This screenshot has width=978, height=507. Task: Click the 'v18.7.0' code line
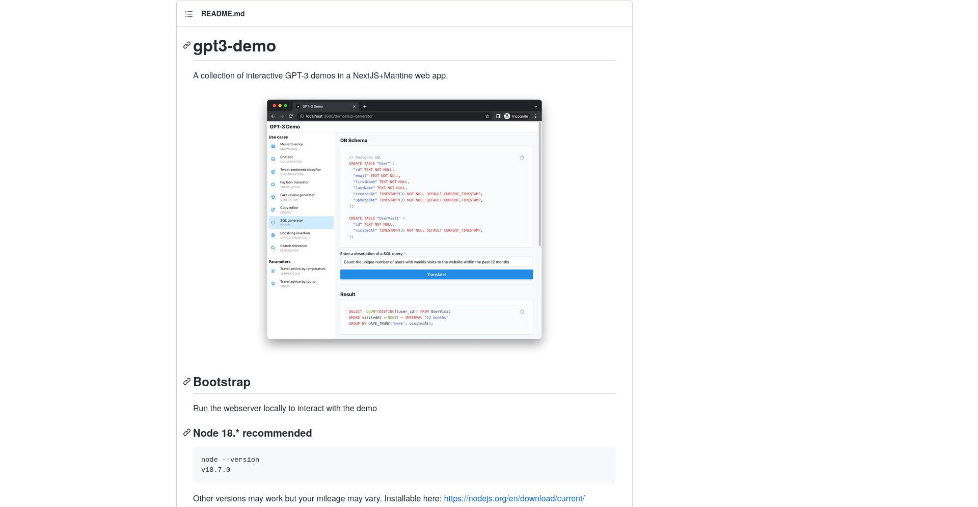[x=215, y=470]
